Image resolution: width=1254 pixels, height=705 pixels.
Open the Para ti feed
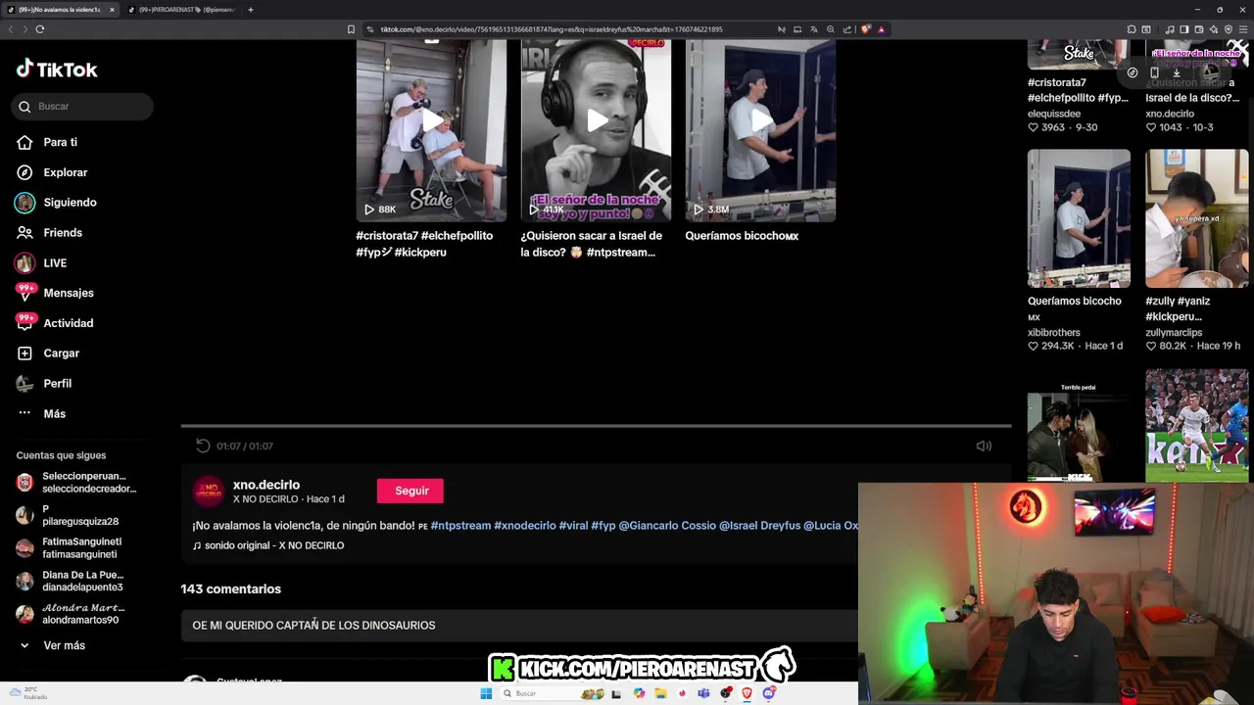point(60,142)
